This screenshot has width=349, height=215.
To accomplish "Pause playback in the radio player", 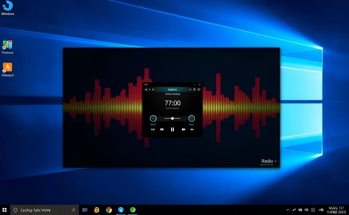I will [172, 129].
